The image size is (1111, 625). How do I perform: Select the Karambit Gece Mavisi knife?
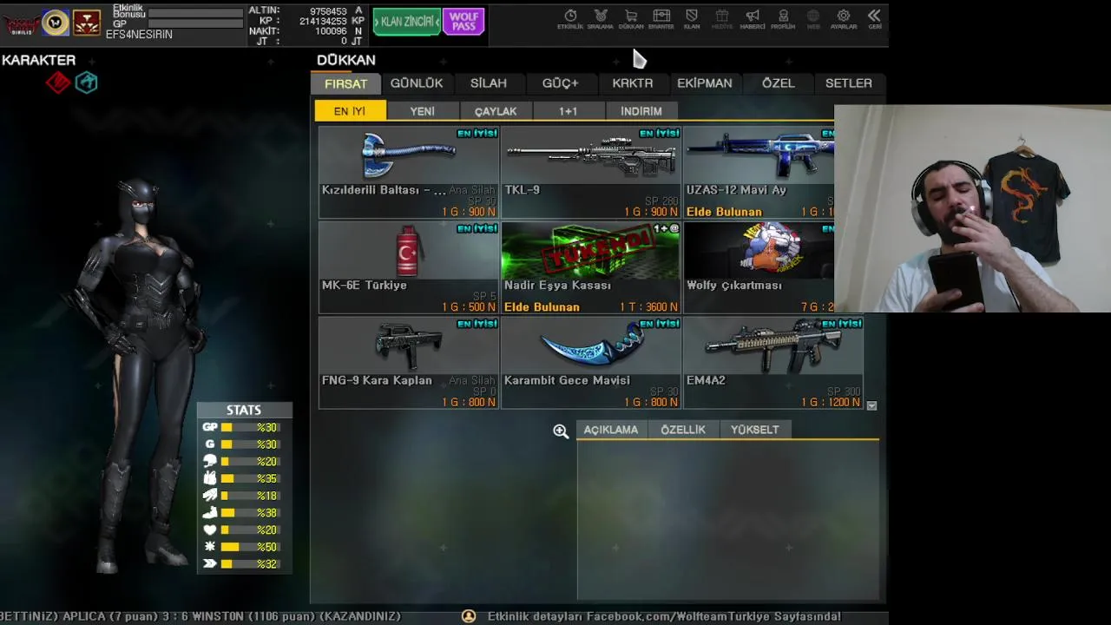coord(591,362)
